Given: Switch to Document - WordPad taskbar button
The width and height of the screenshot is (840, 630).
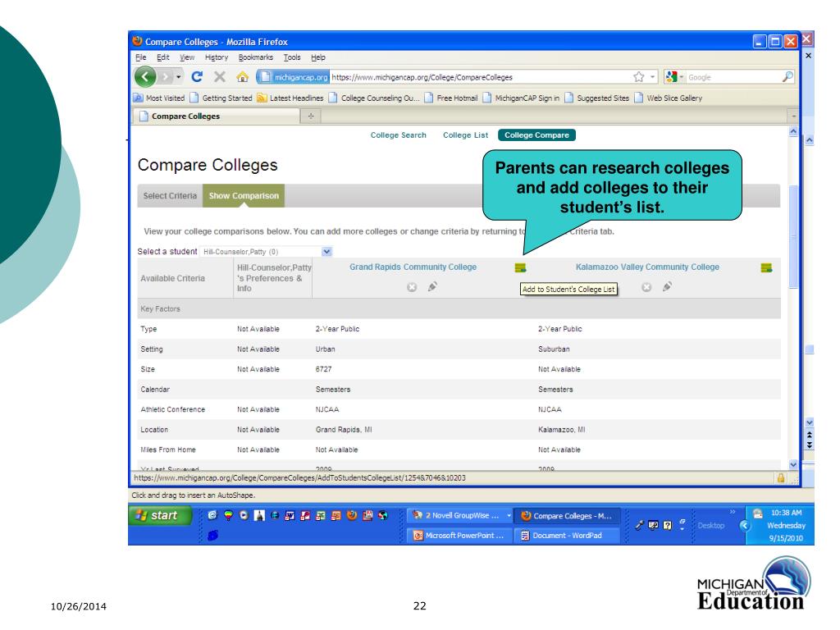Looking at the screenshot, I should pyautogui.click(x=567, y=535).
